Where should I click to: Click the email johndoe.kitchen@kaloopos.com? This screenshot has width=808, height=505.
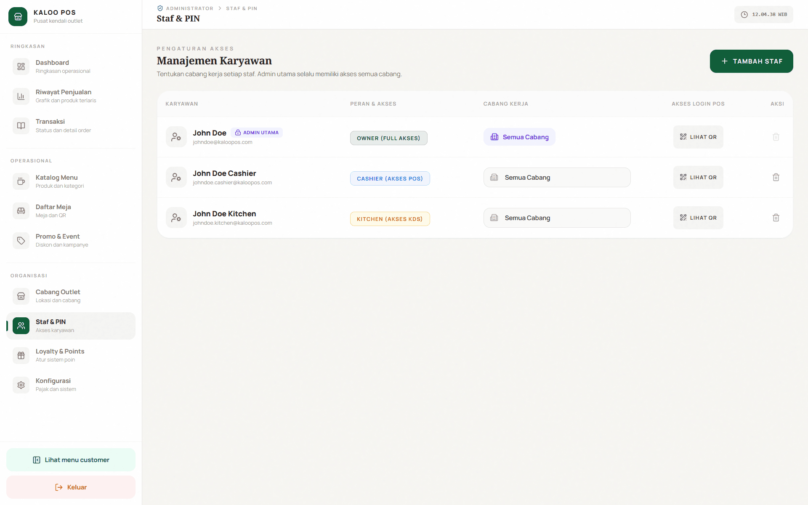pos(232,223)
